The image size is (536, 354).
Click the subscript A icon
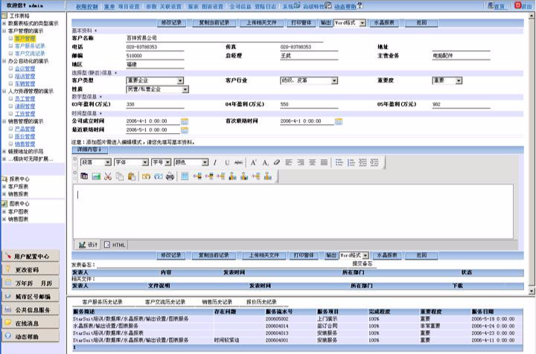[265, 162]
